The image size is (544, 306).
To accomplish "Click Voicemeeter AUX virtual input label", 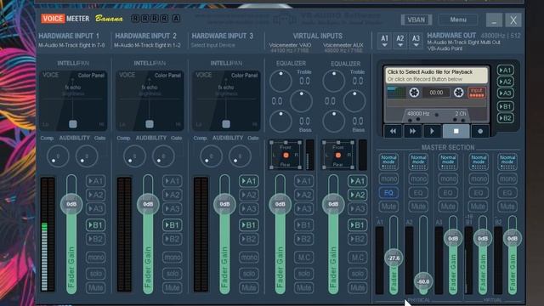I will pos(343,45).
